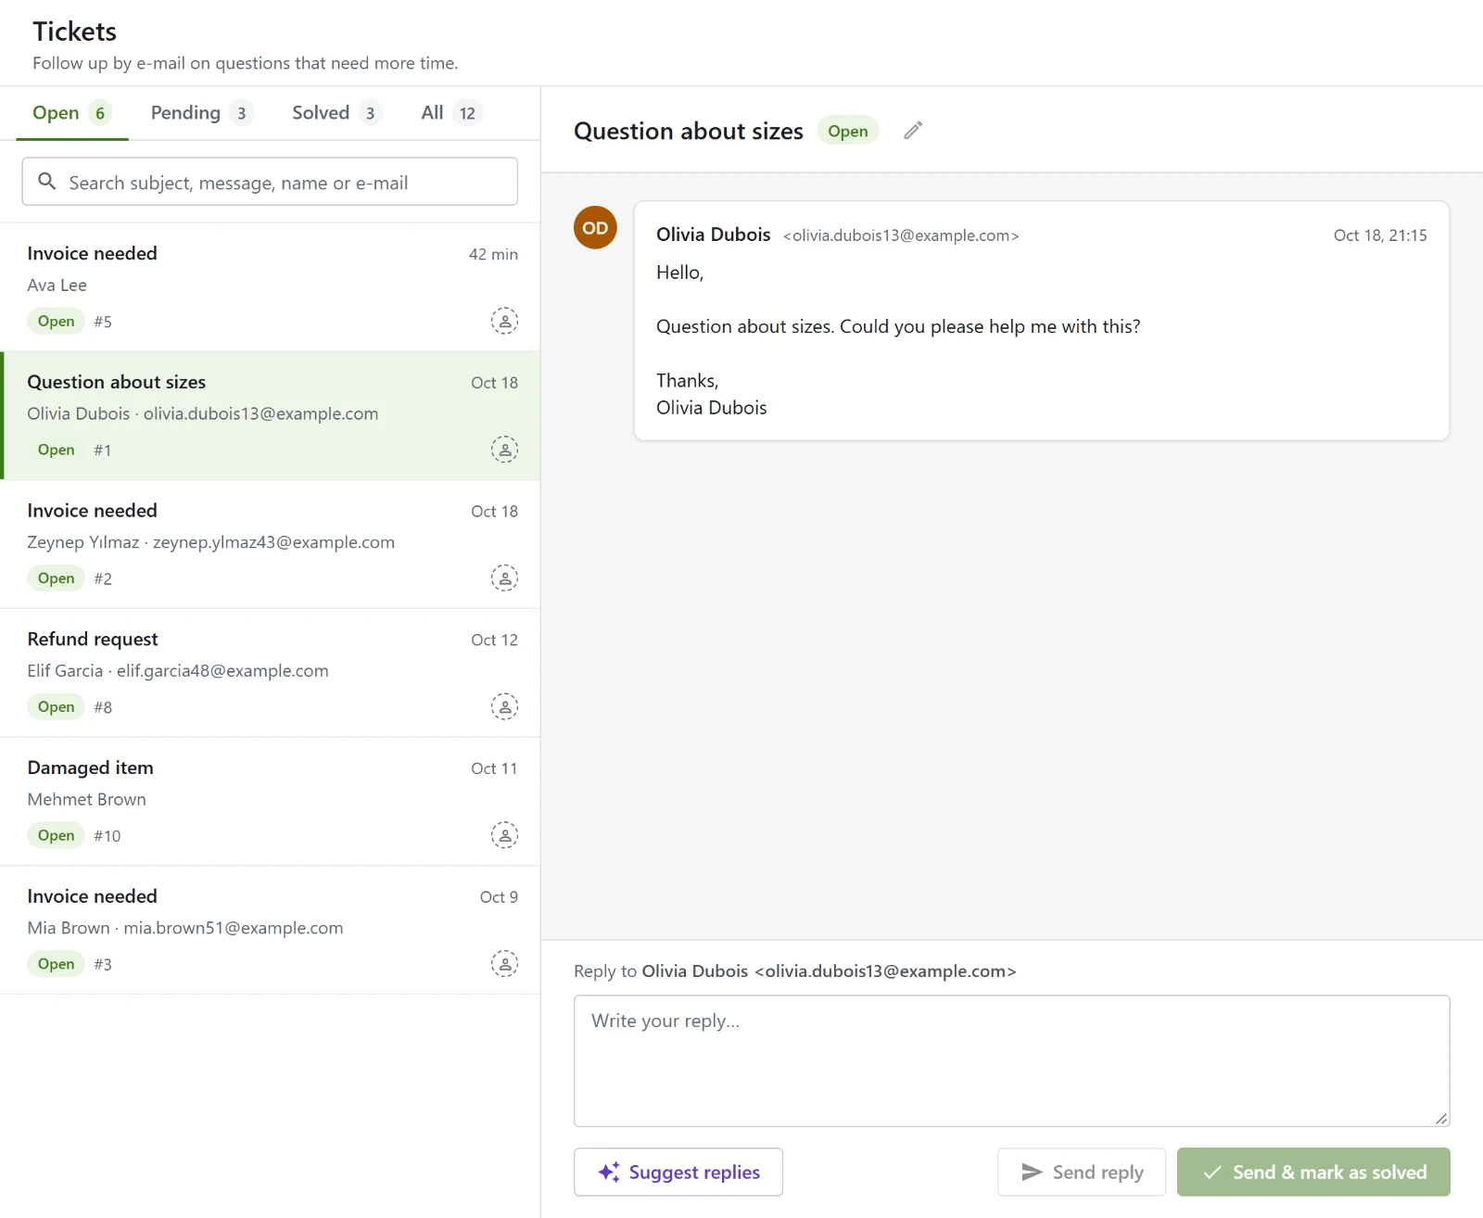Open Zeynep Yılmaz's Invoice needed ticket
Image resolution: width=1483 pixels, height=1218 pixels.
coord(270,544)
